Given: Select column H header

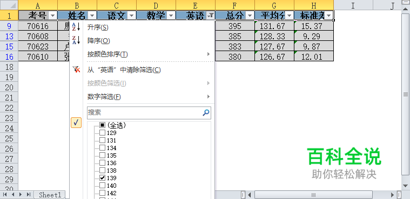Looking at the screenshot, I should [x=314, y=5].
